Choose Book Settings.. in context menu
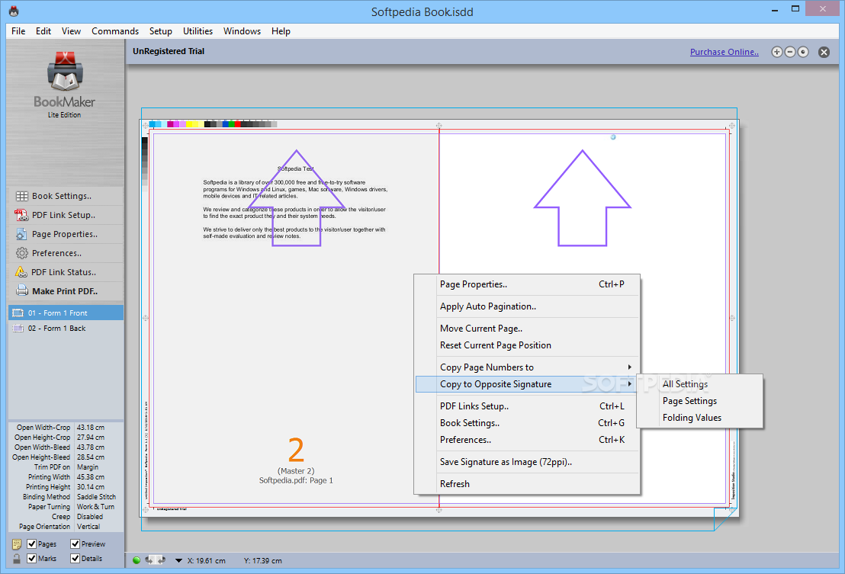This screenshot has height=574, width=845. (528, 423)
